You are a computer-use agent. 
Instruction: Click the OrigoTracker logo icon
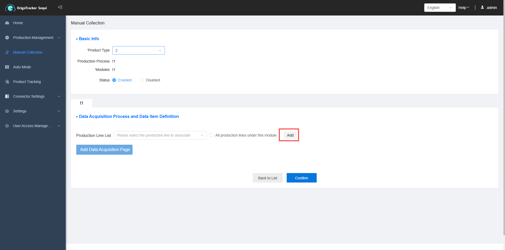pyautogui.click(x=10, y=8)
